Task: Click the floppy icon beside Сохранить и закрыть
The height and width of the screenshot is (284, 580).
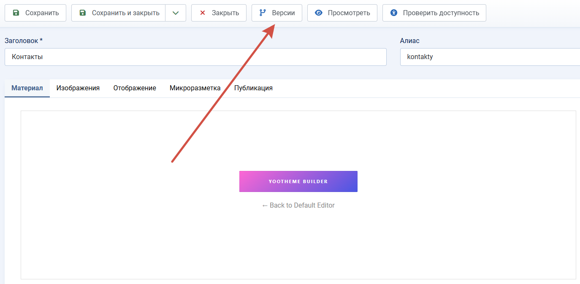Action: click(83, 13)
